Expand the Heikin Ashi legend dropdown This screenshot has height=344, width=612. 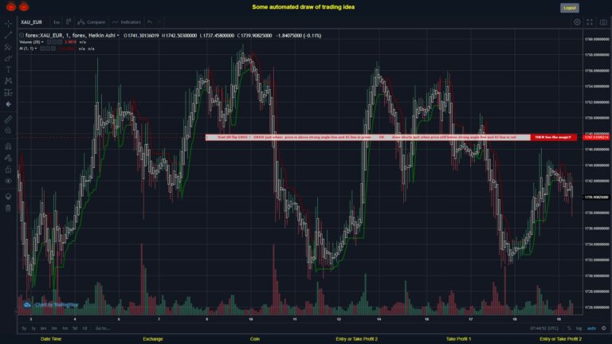(x=118, y=36)
